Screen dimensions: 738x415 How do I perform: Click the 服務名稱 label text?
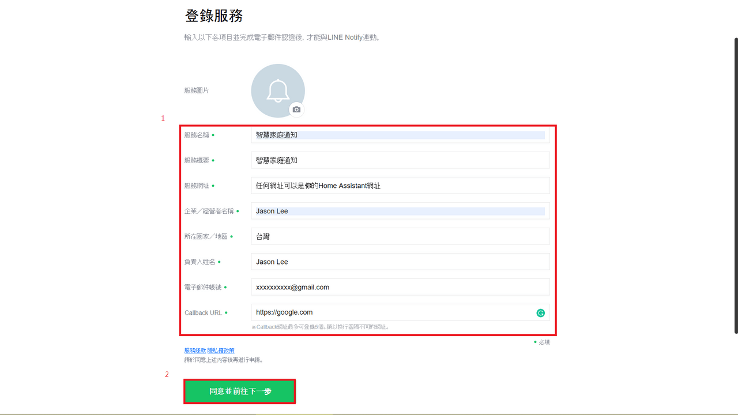click(x=197, y=135)
